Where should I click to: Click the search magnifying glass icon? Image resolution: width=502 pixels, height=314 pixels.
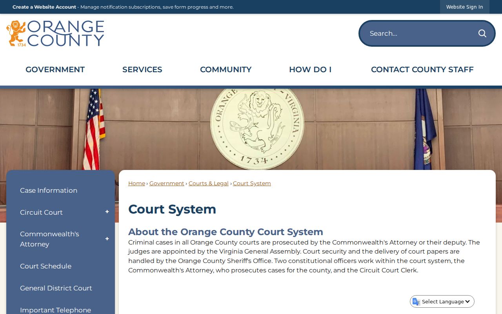click(482, 33)
